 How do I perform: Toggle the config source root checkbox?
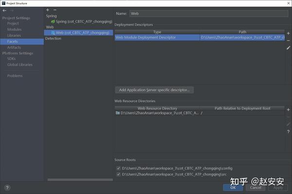click(118, 168)
